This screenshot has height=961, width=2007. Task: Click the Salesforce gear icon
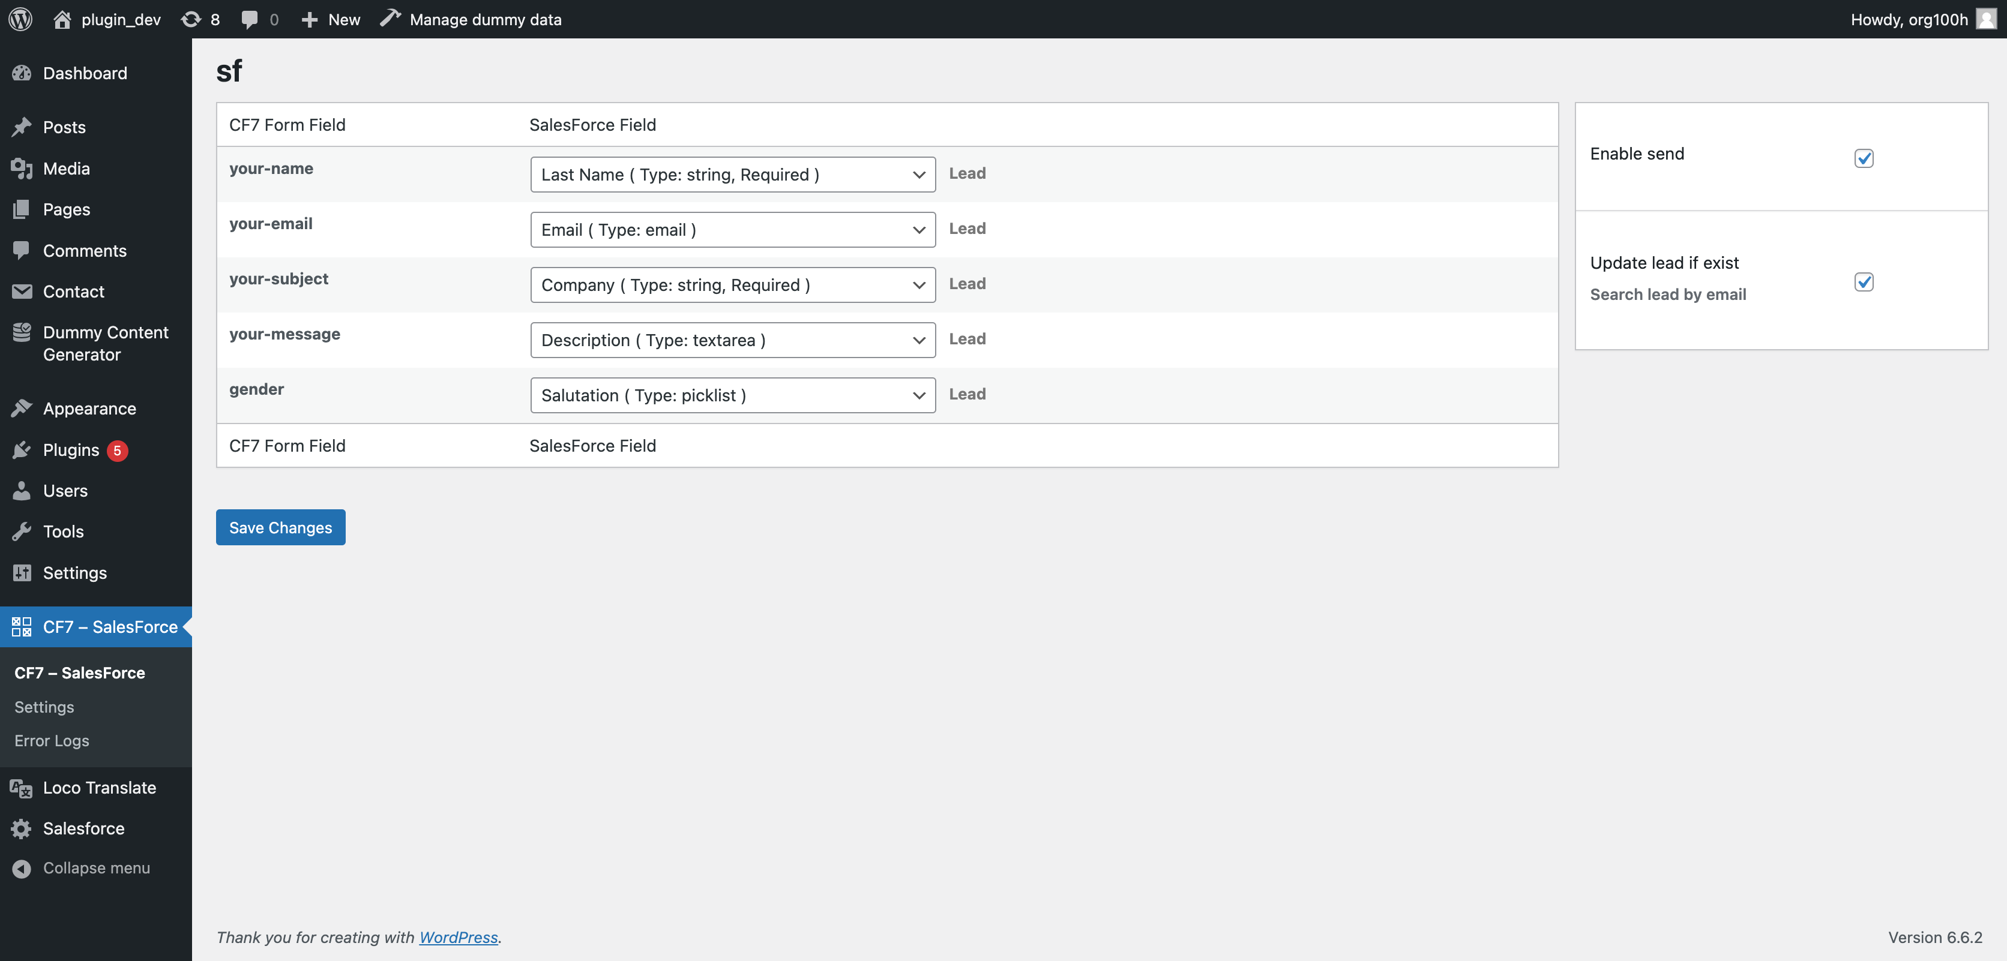[22, 828]
